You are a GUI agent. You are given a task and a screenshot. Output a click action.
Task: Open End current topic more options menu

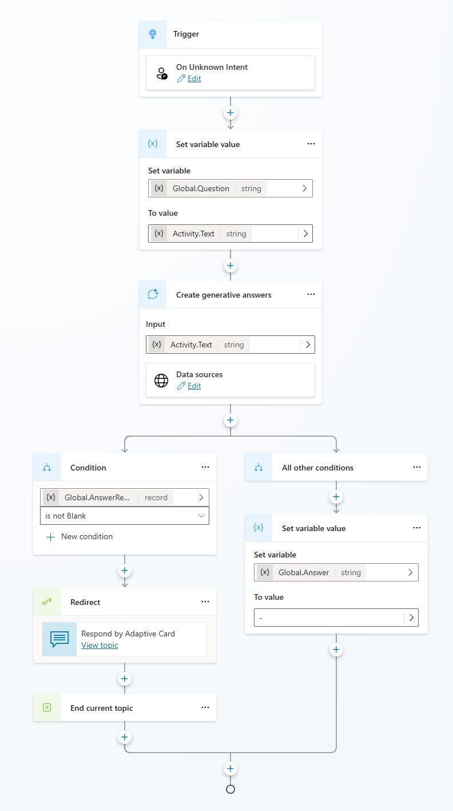tap(205, 708)
